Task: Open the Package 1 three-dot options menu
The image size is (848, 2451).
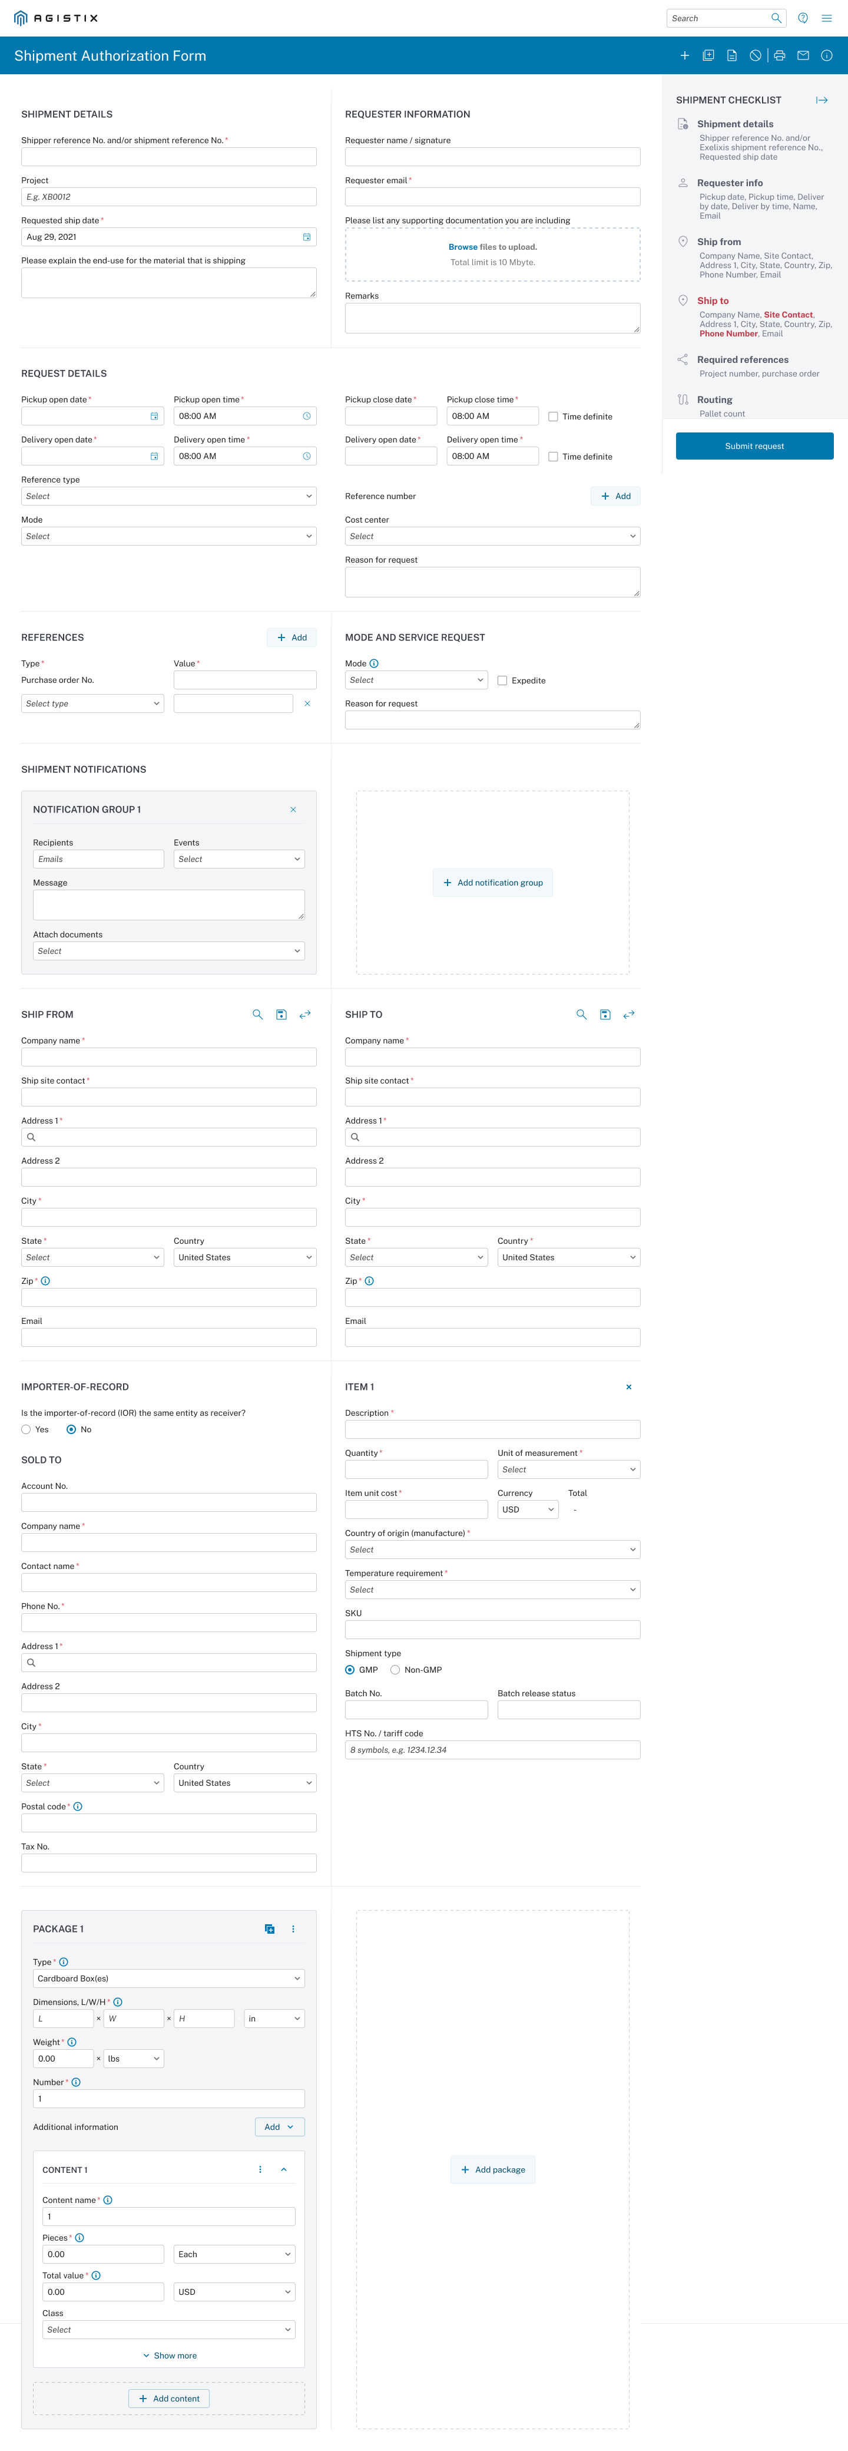Action: [293, 1930]
